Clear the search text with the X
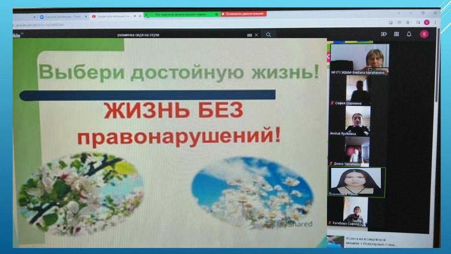This screenshot has width=451, height=254. pos(256,35)
